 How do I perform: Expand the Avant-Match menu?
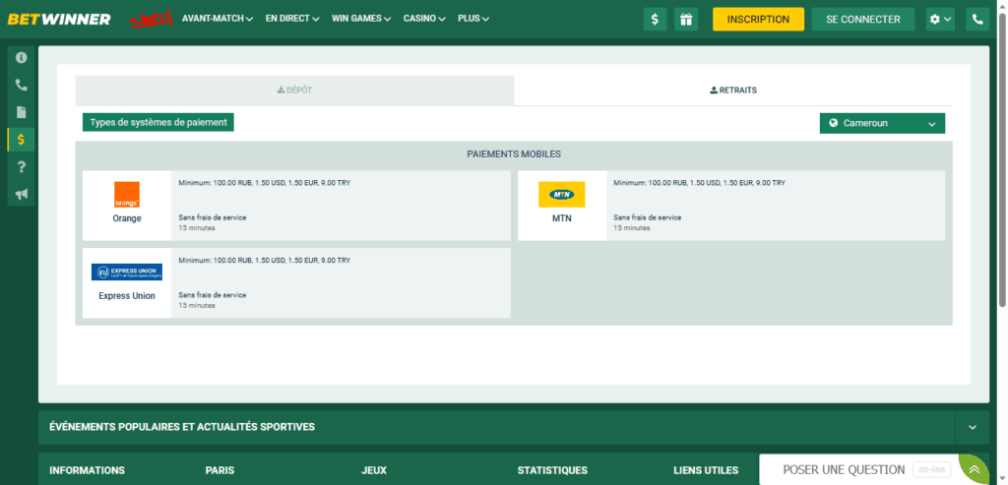coord(218,20)
